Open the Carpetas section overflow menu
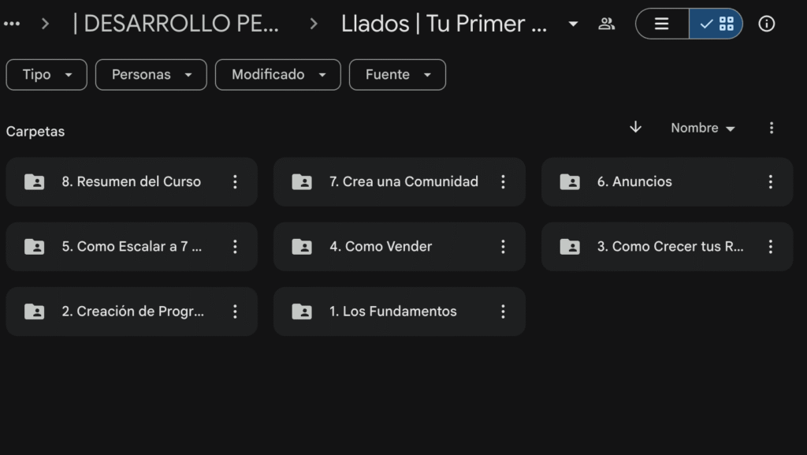The image size is (807, 455). click(x=772, y=128)
